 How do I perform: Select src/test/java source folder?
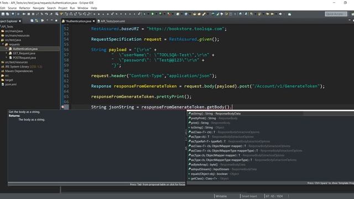click(13, 40)
